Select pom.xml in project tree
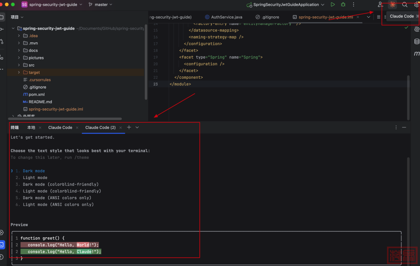420x266 pixels. (x=37, y=94)
